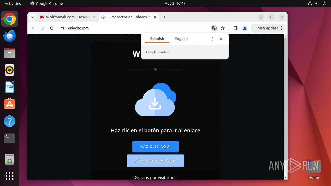Click the scrollbar down arrow
The width and height of the screenshot is (331, 186).
point(285,177)
